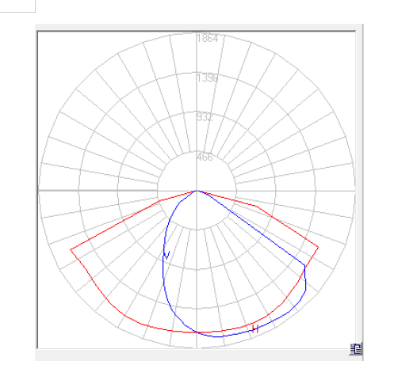Click the copy-data document icon below the chart
The width and height of the screenshot is (394, 391).
(x=356, y=349)
